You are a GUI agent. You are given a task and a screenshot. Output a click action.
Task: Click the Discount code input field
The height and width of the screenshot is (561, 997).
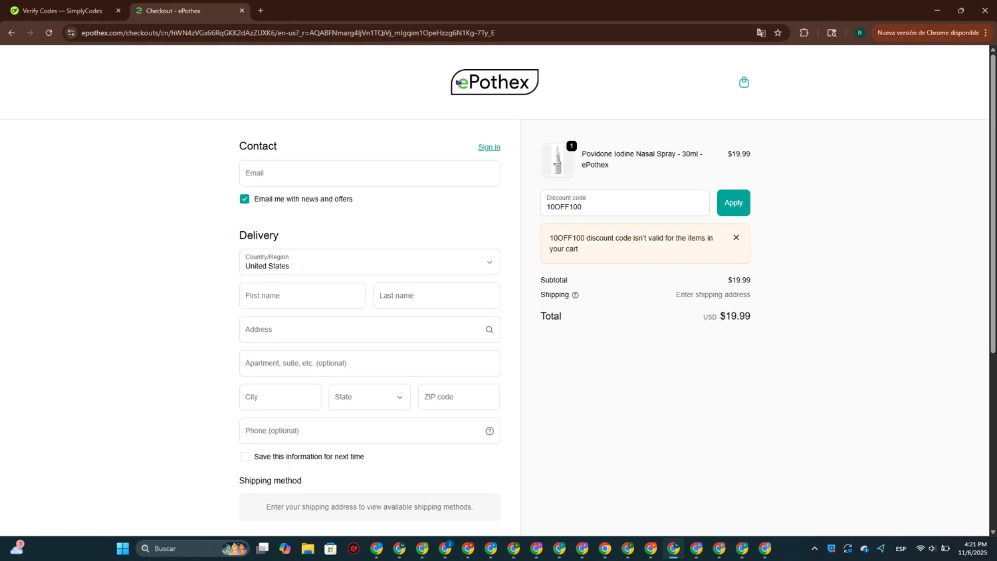625,203
